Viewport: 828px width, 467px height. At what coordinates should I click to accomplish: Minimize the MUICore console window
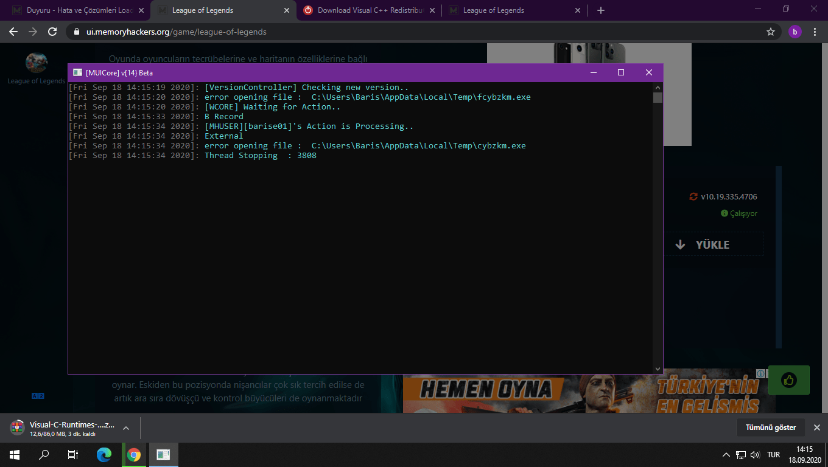pyautogui.click(x=593, y=72)
